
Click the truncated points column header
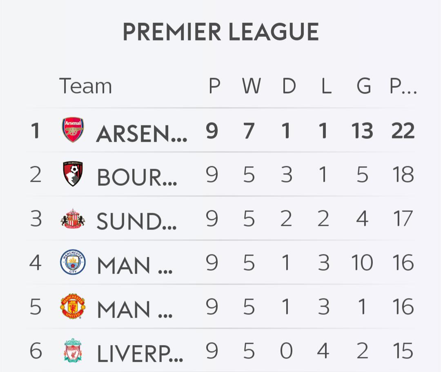coord(403,86)
